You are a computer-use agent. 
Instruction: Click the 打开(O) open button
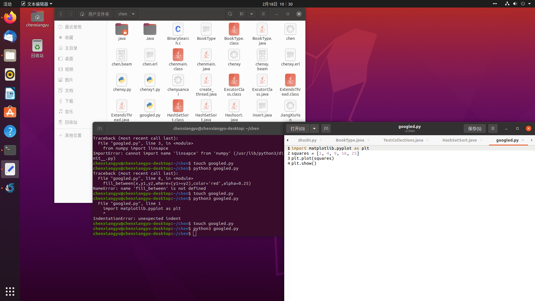298,128
